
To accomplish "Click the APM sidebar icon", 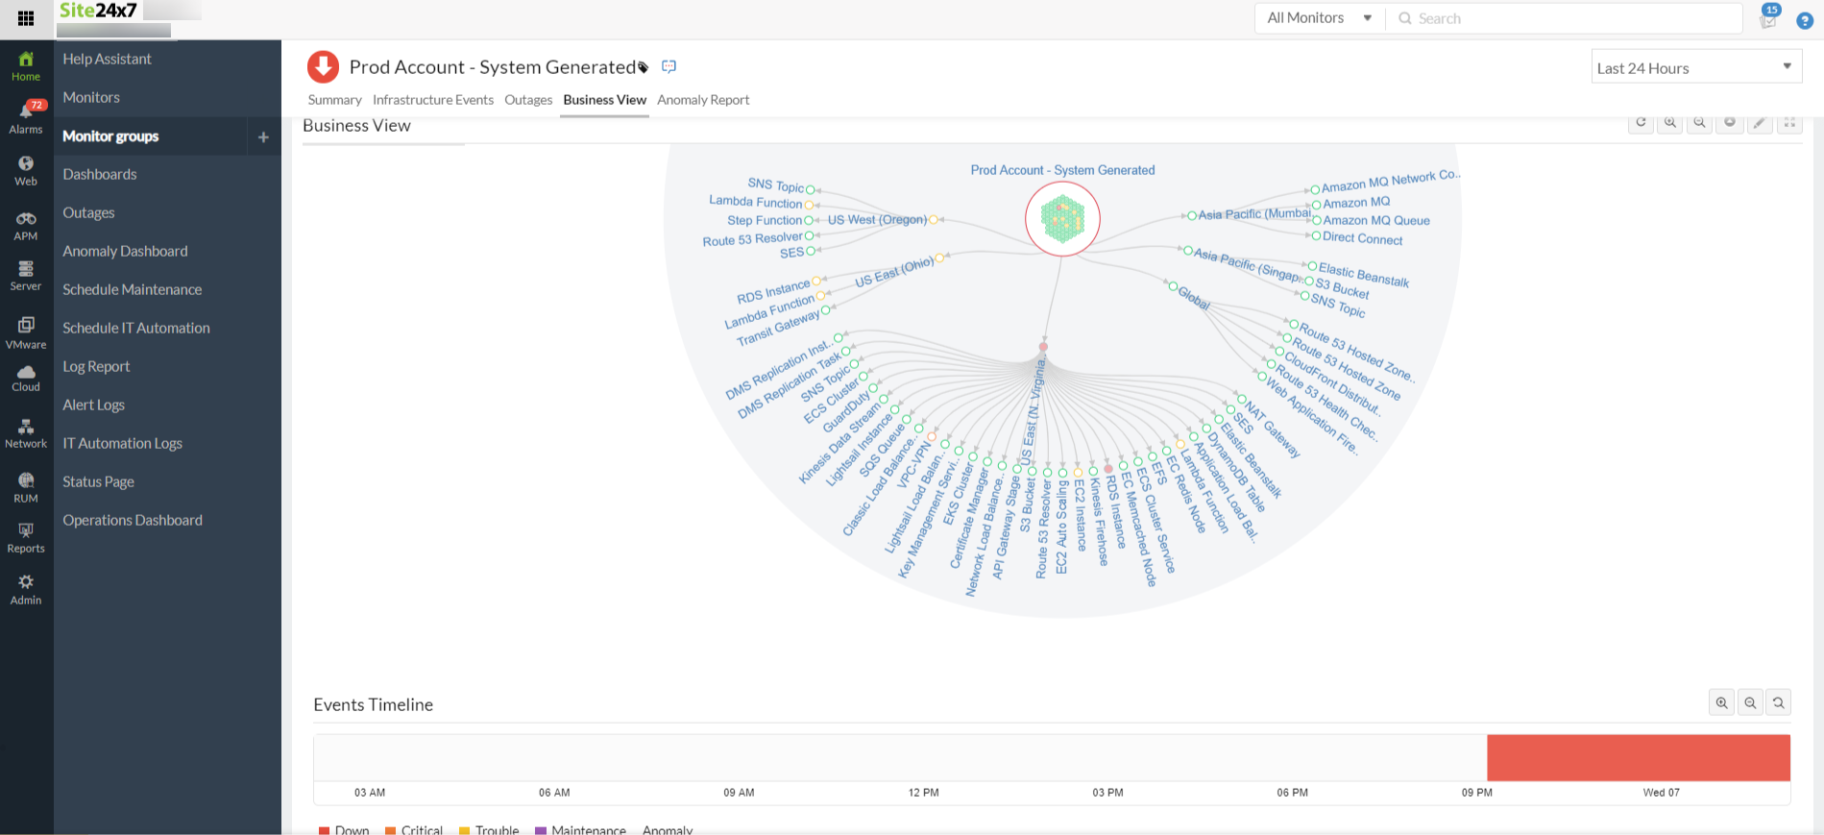I will coord(26,225).
